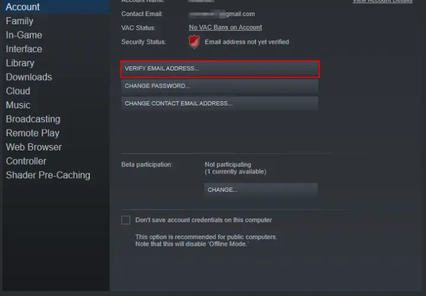Go to Interface settings

24,49
